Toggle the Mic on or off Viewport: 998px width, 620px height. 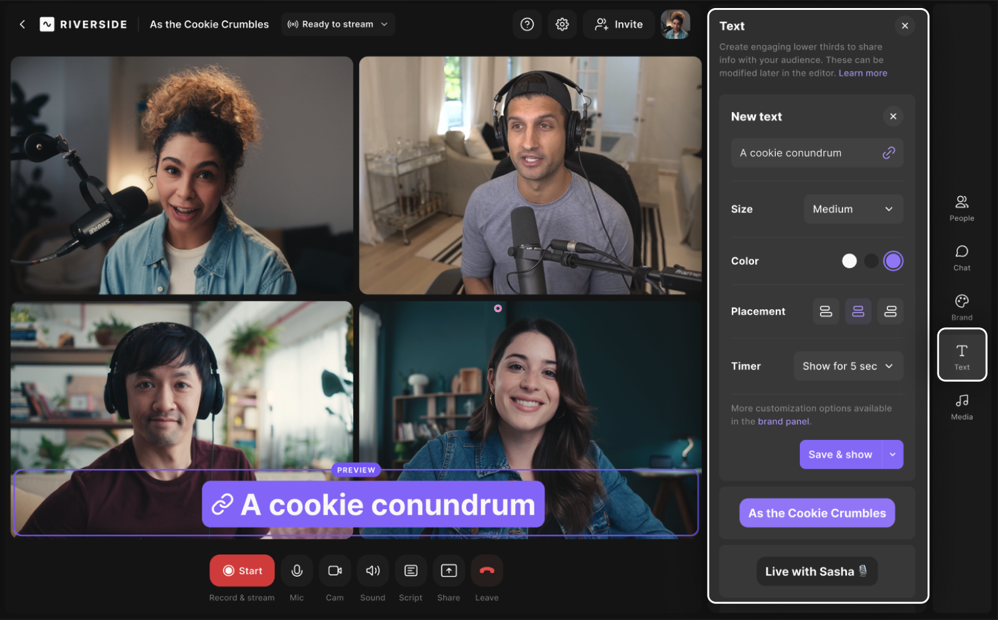click(x=297, y=570)
